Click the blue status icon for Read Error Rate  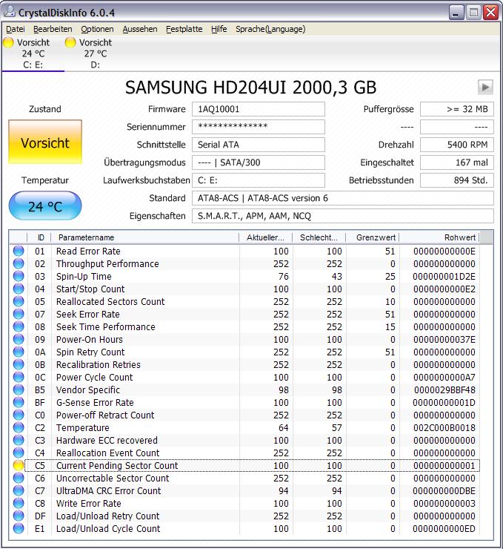click(x=19, y=251)
